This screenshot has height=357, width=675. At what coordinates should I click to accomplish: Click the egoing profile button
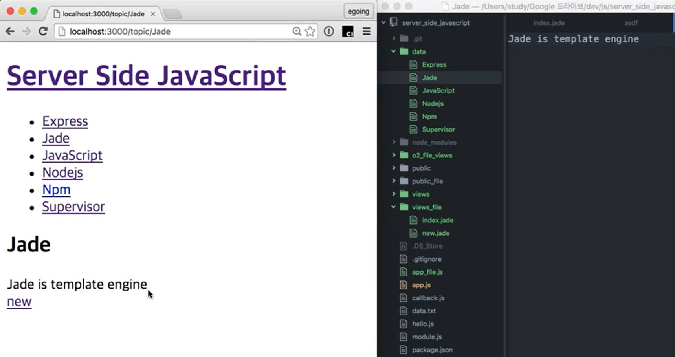click(358, 11)
